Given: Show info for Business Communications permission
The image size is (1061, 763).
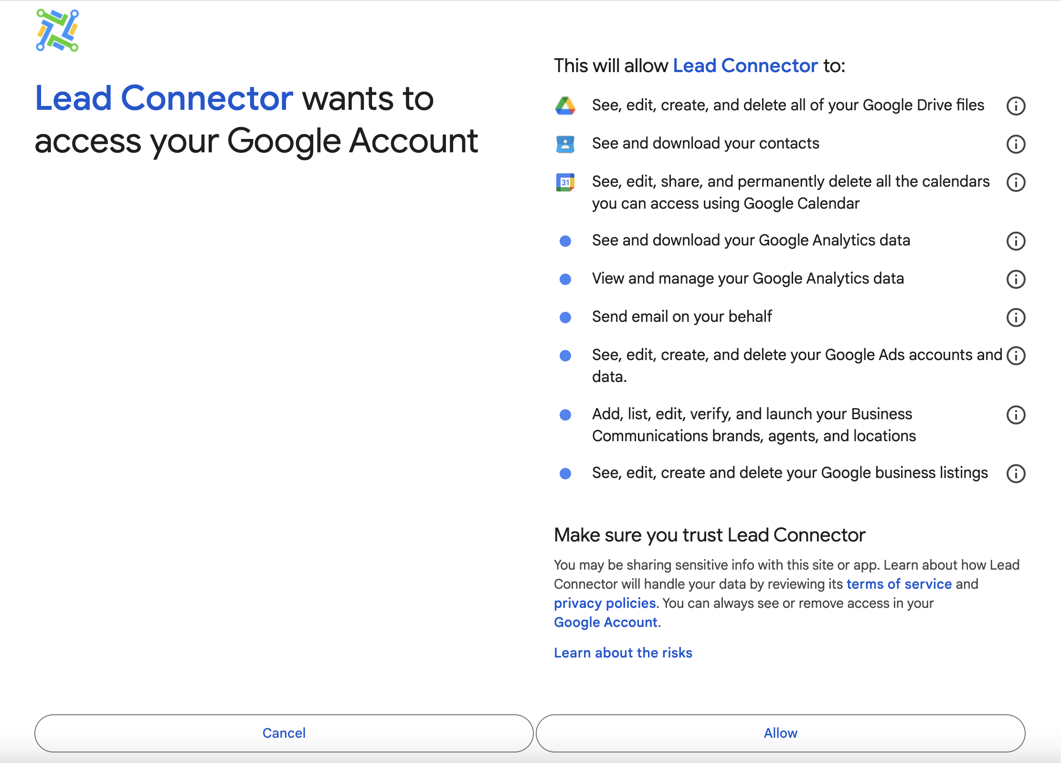Looking at the screenshot, I should [1016, 415].
